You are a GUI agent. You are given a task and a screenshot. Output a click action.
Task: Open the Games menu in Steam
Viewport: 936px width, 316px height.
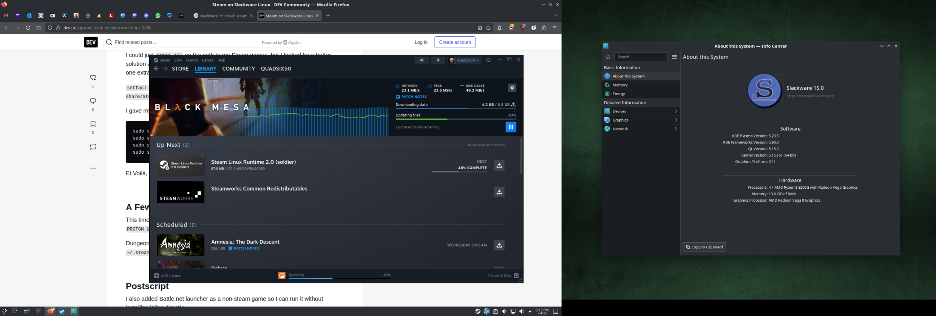[207, 60]
